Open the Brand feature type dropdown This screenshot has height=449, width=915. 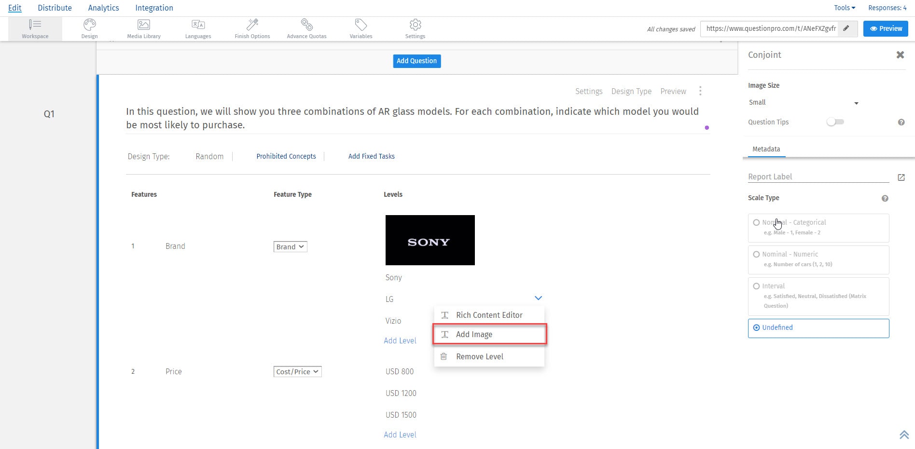(290, 246)
